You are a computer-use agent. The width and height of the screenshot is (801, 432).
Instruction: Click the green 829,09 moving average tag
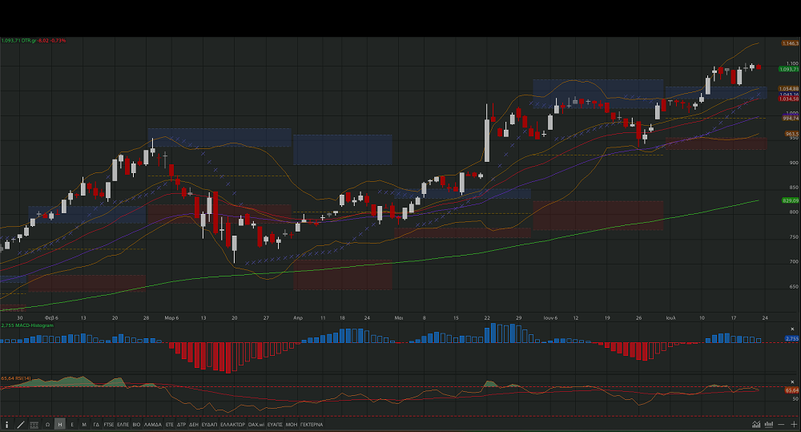[791, 200]
